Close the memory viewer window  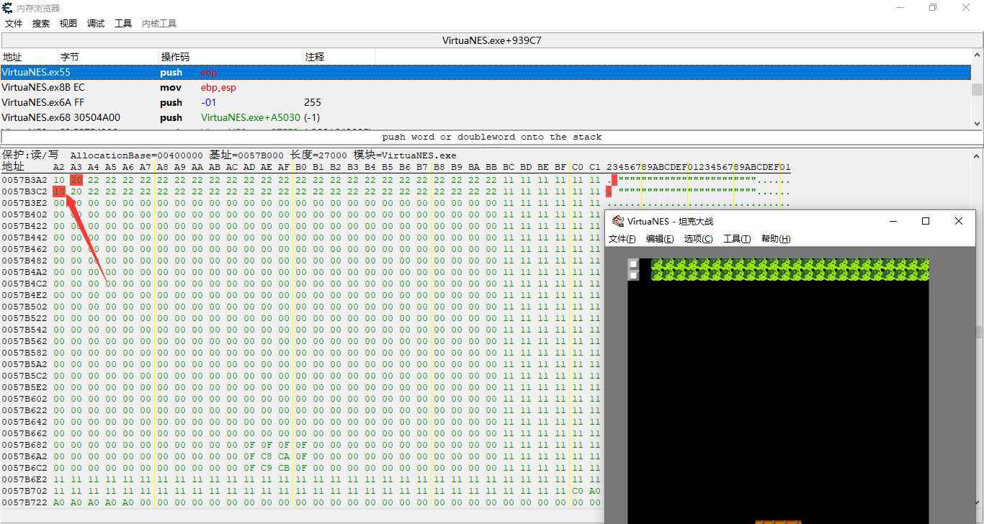[x=966, y=8]
